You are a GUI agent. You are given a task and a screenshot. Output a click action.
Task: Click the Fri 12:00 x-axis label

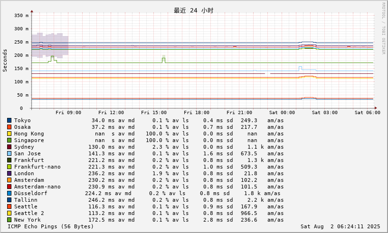coord(111,113)
